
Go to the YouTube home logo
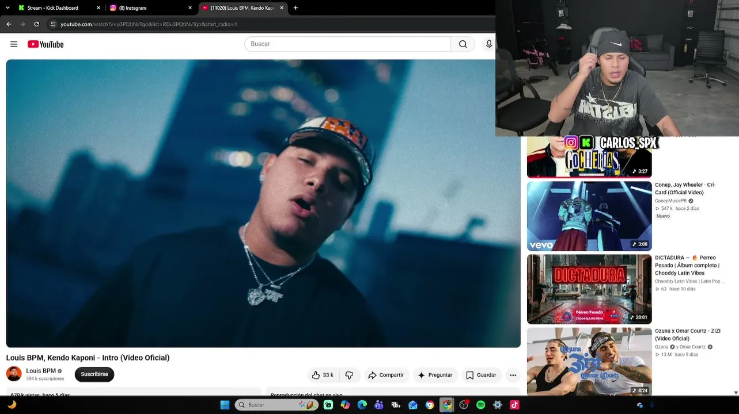pyautogui.click(x=46, y=44)
